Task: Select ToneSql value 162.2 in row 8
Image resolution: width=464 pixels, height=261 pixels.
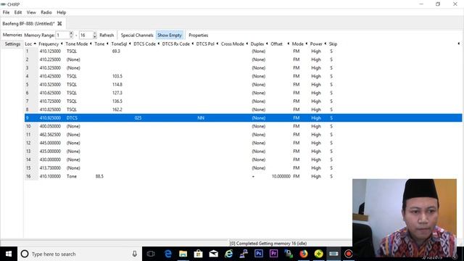Action: click(117, 109)
